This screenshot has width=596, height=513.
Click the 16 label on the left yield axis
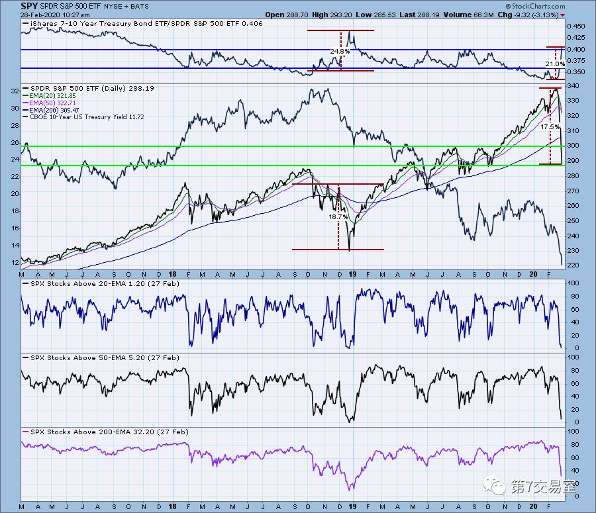click(x=15, y=228)
